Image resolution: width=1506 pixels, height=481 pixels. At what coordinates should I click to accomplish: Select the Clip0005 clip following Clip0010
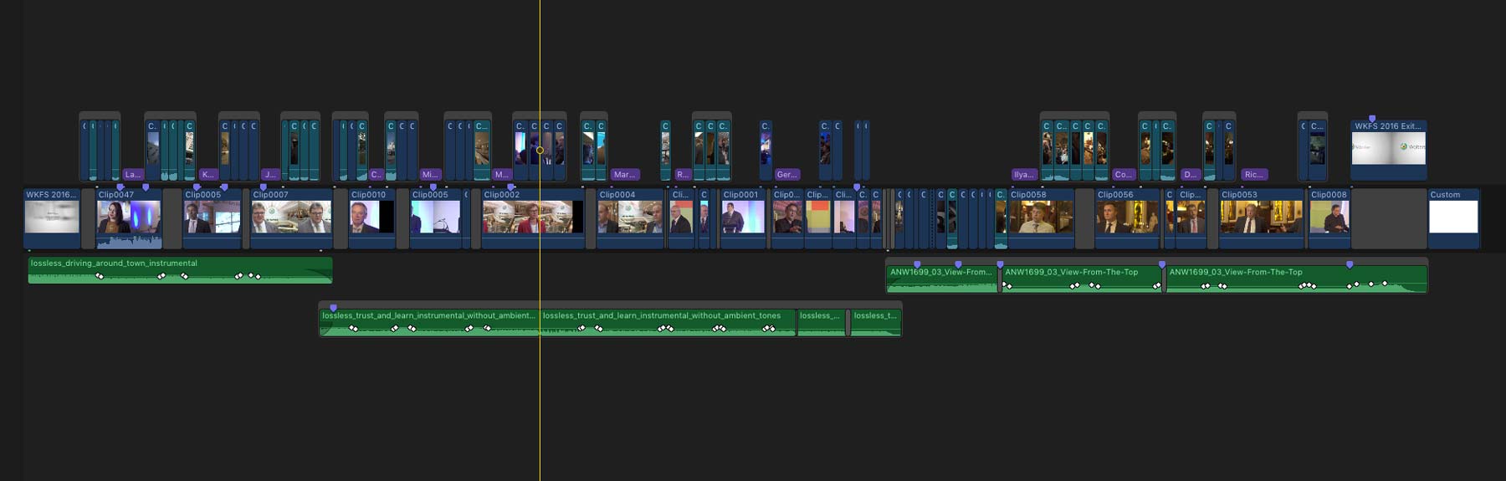[435, 218]
